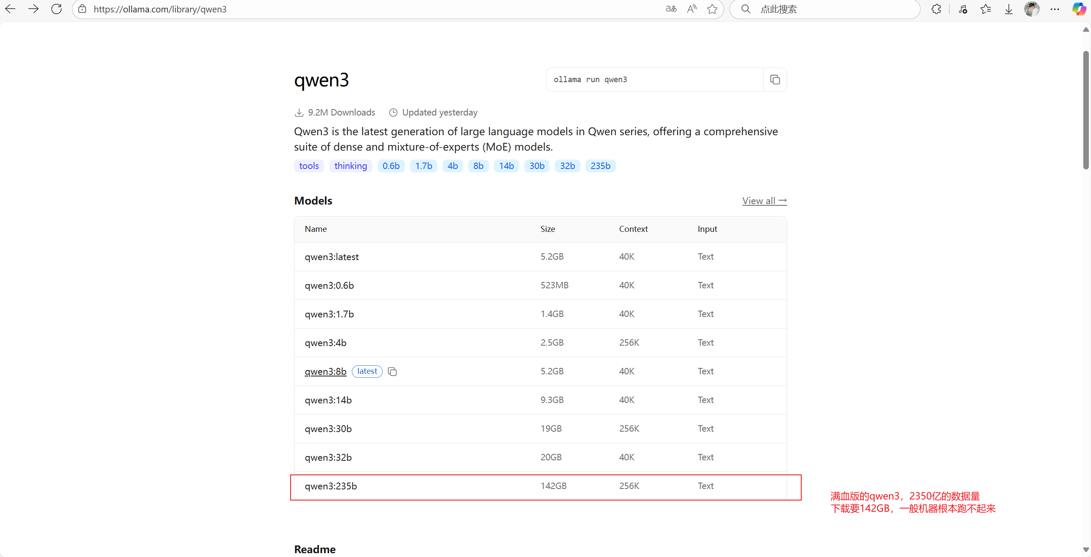1091x557 pixels.
Task: Open the translate page icon
Action: click(671, 9)
